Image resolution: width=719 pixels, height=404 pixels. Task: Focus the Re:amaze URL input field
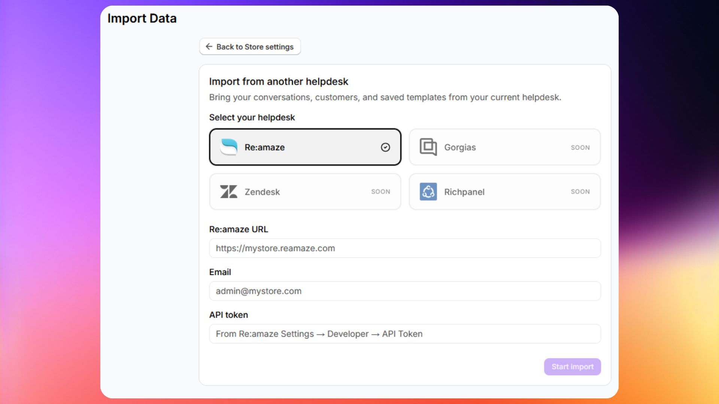(x=405, y=248)
